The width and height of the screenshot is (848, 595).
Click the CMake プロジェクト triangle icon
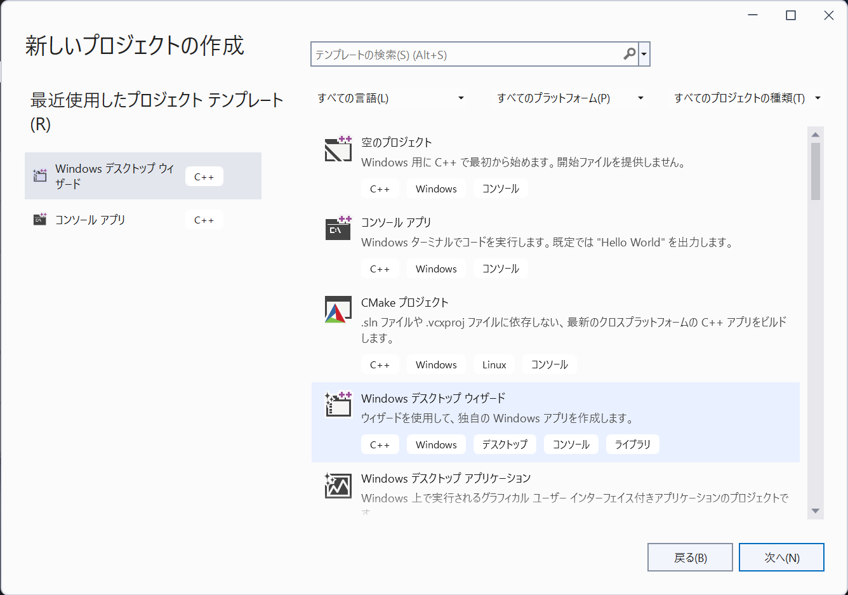point(338,309)
